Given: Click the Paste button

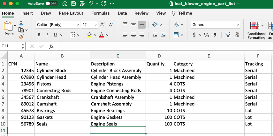Looking at the screenshot, I should pos(9,29).
